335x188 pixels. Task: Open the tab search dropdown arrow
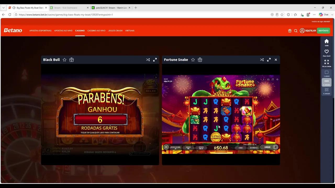pyautogui.click(x=3, y=8)
